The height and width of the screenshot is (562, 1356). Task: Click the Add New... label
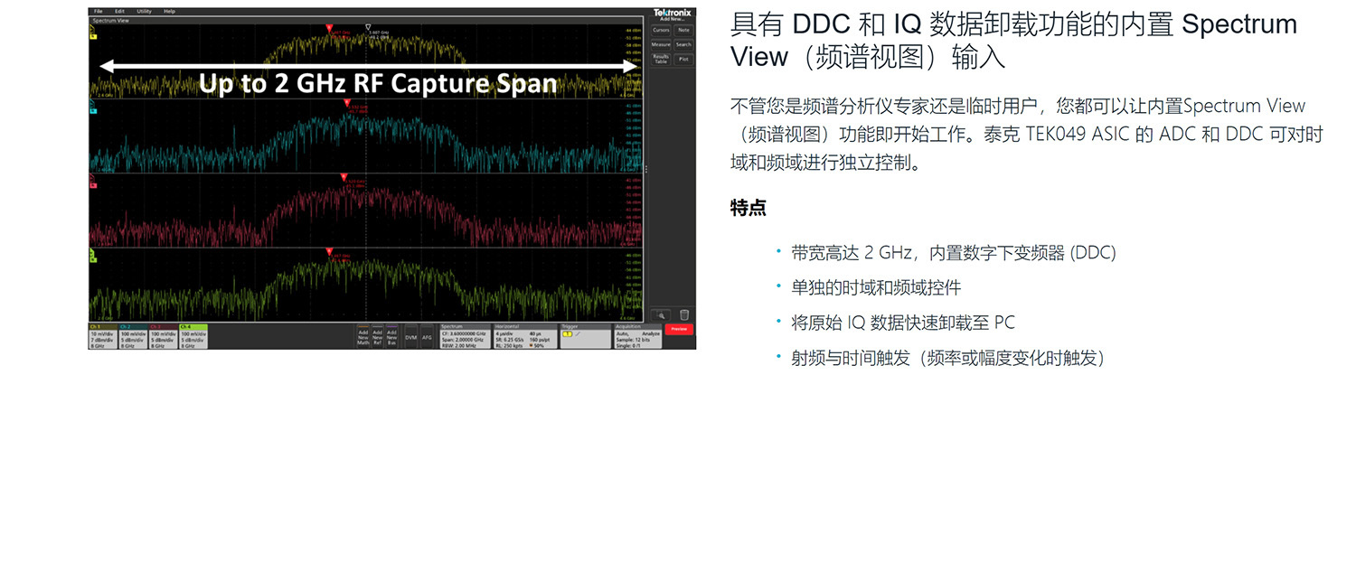click(670, 19)
